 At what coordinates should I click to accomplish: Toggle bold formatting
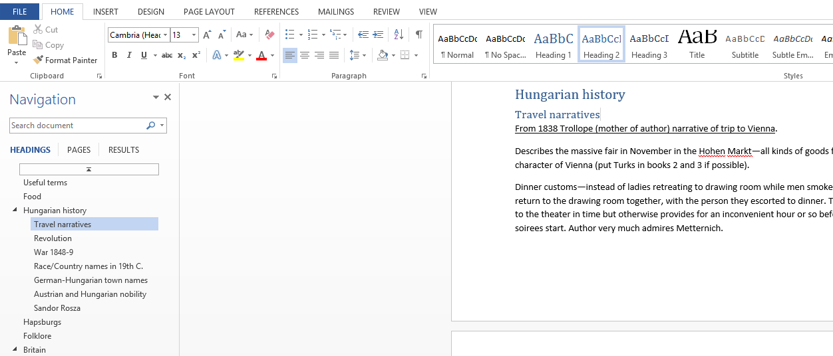[114, 55]
